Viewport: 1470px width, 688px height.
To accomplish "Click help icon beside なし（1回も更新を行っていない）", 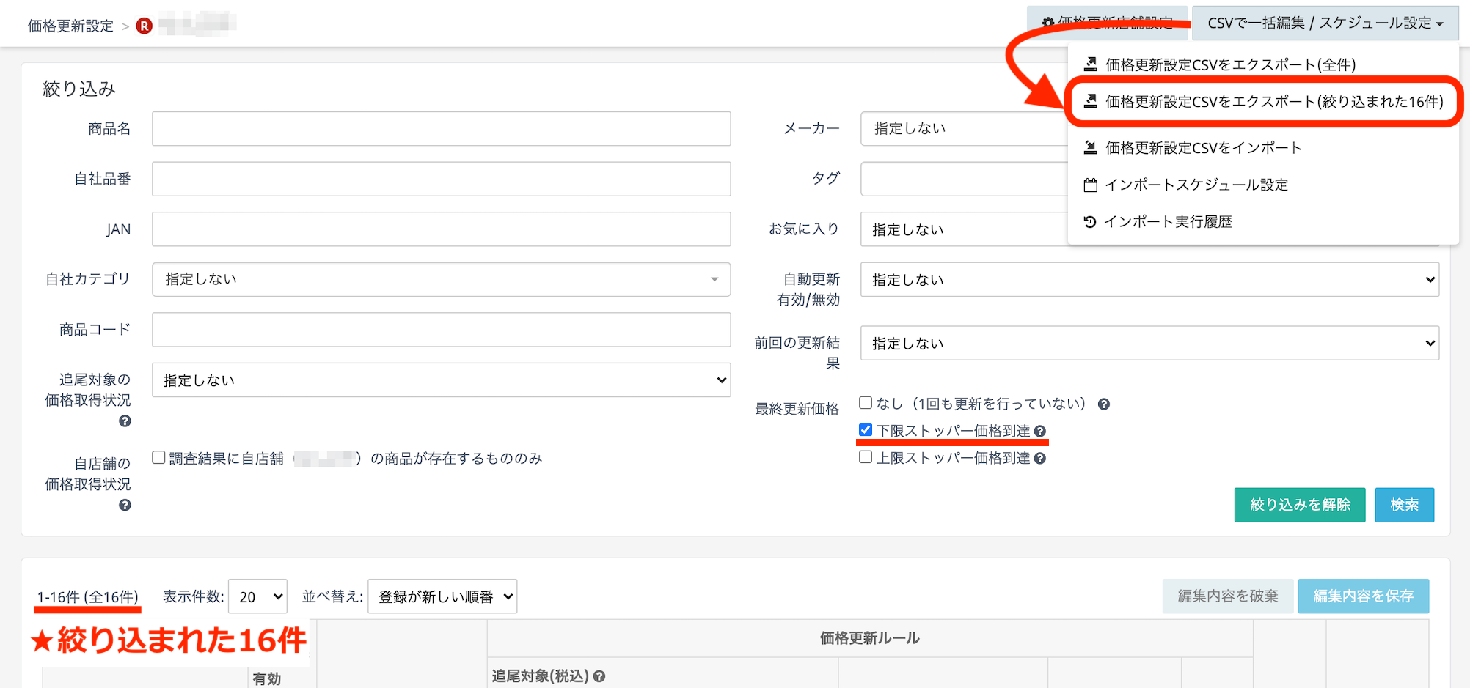I will point(1103,404).
